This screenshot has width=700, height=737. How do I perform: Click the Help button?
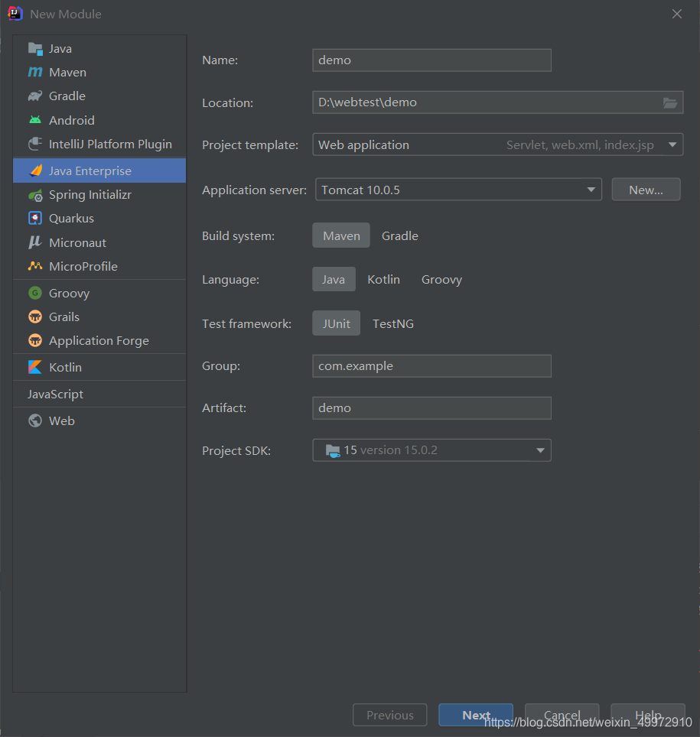648,715
